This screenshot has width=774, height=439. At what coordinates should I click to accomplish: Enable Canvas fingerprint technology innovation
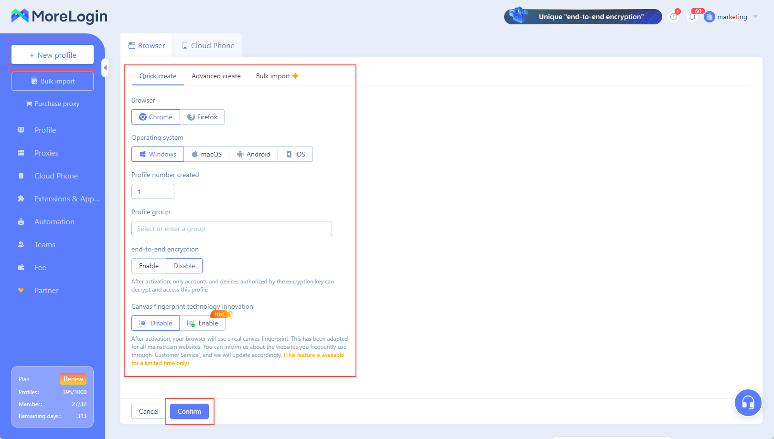pos(203,323)
